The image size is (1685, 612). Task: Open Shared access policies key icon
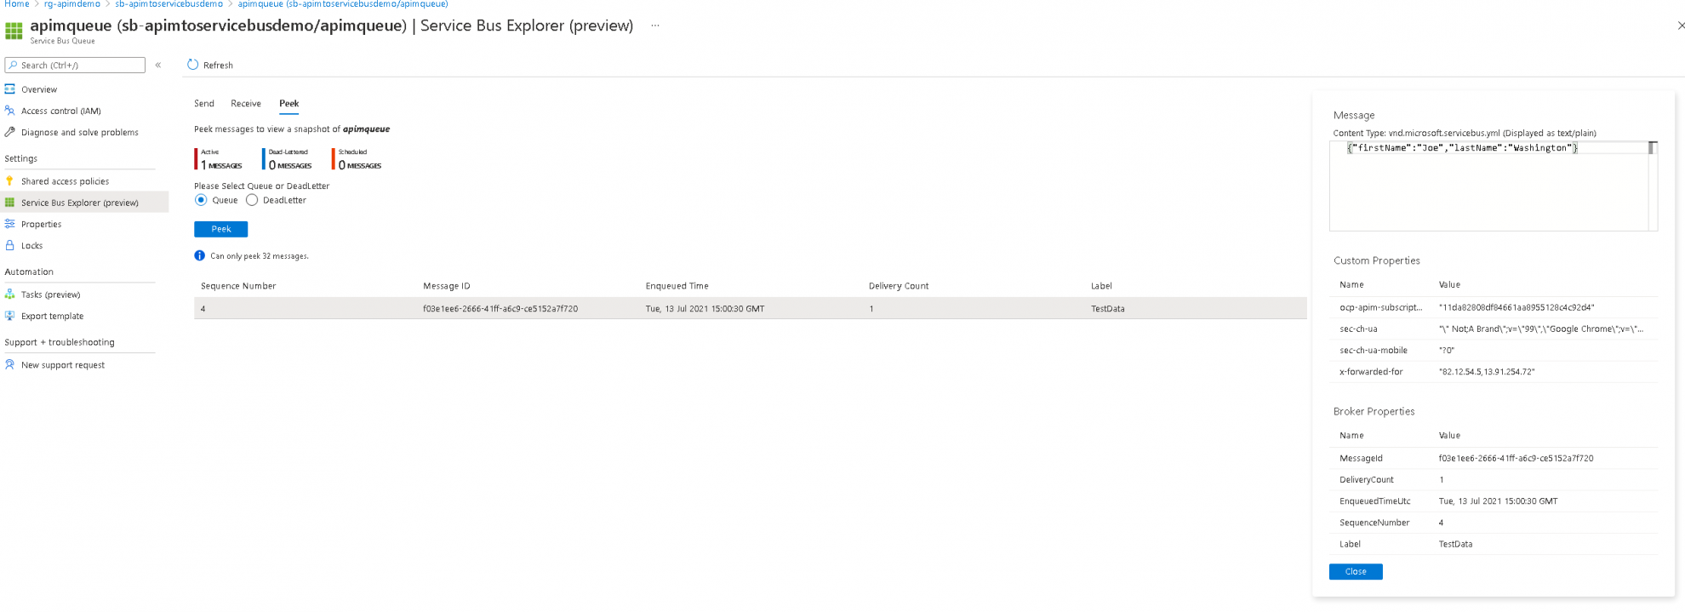point(10,181)
